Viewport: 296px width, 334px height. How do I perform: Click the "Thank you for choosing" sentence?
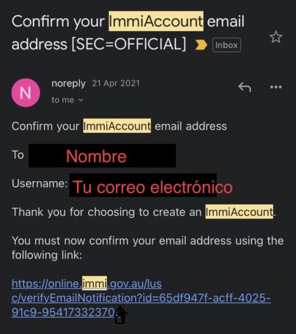(144, 212)
